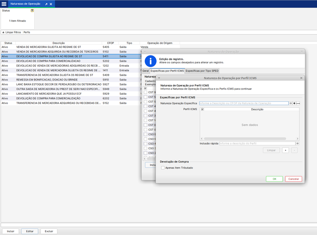Image resolution: width=317 pixels, height=235 pixels.
Task: Collapse the filter panel using Limpar Filtros arrow
Action: pos(3,32)
